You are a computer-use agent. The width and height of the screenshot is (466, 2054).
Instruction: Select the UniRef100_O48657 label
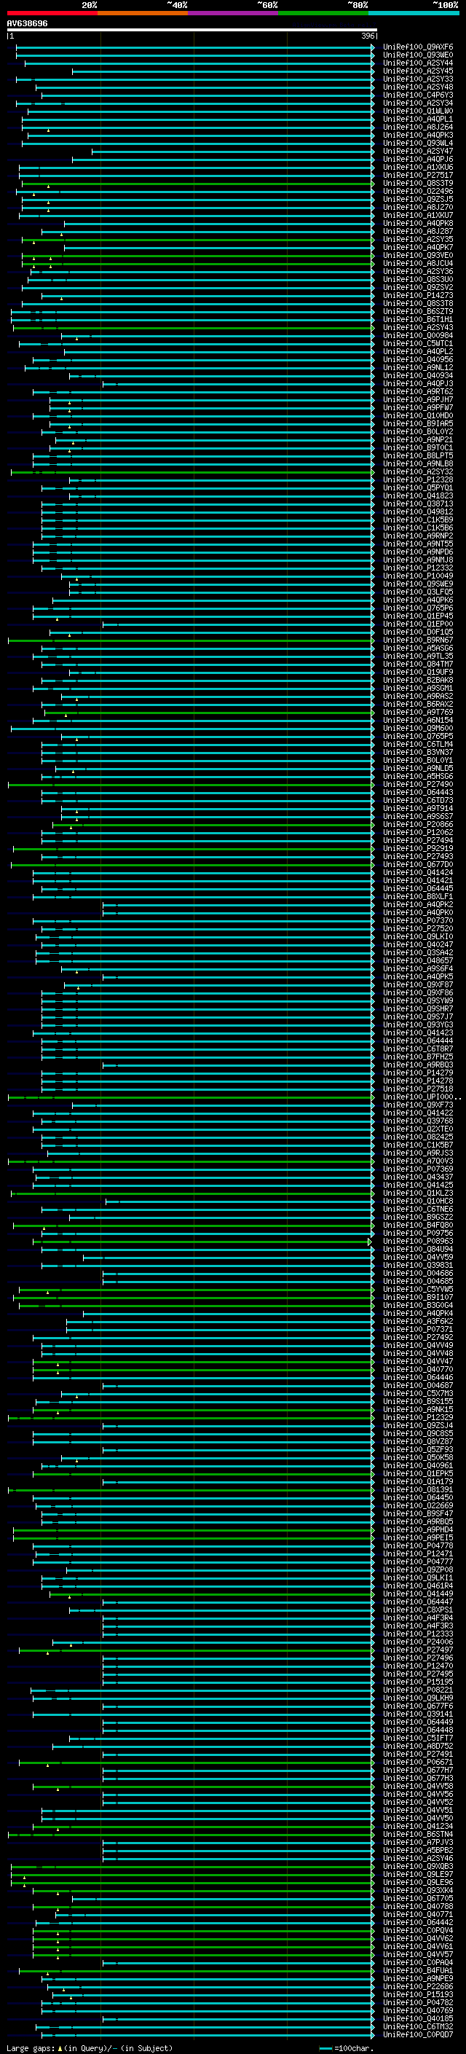click(418, 961)
